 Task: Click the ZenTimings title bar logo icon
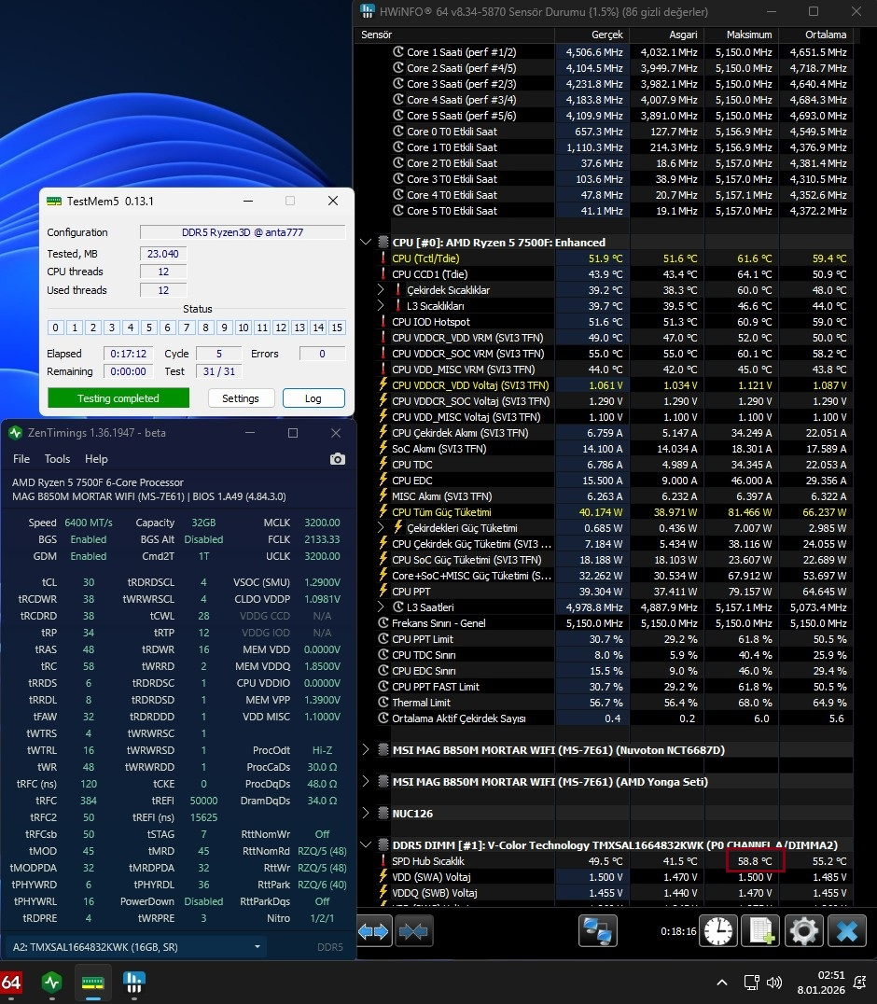pos(15,433)
